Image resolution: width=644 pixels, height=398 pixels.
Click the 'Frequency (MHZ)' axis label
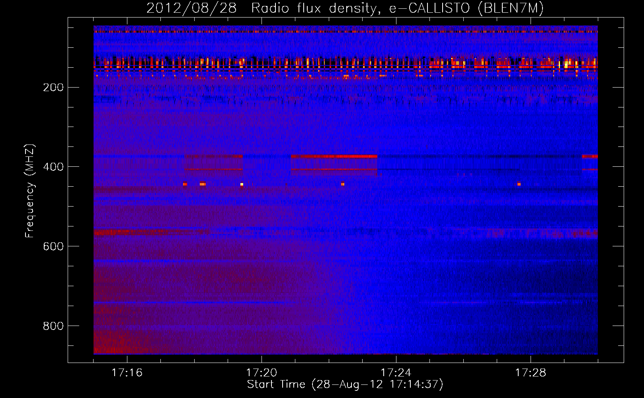pos(29,191)
